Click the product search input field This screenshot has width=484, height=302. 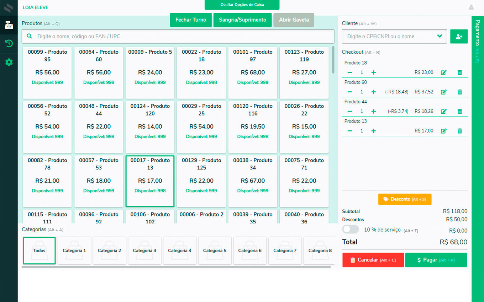click(x=178, y=36)
